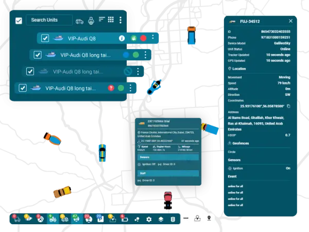Click vehicle icon with green 47 badge
The width and height of the screenshot is (309, 232).
click(x=76, y=219)
